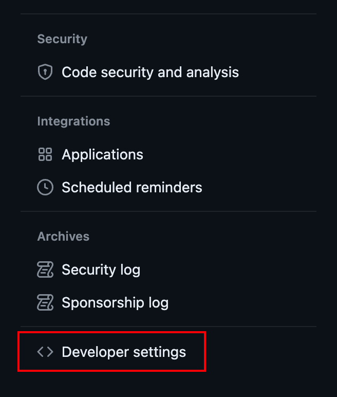Click the Applications grid icon
This screenshot has height=397, width=337.
pyautogui.click(x=45, y=154)
